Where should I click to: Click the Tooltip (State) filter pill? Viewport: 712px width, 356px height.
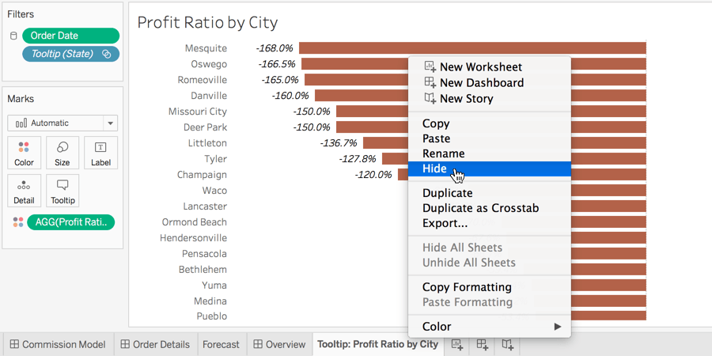coord(70,54)
